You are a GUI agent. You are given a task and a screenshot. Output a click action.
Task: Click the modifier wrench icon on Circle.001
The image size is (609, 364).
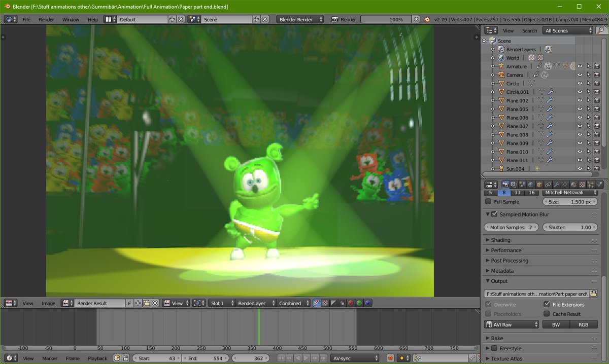tap(550, 92)
